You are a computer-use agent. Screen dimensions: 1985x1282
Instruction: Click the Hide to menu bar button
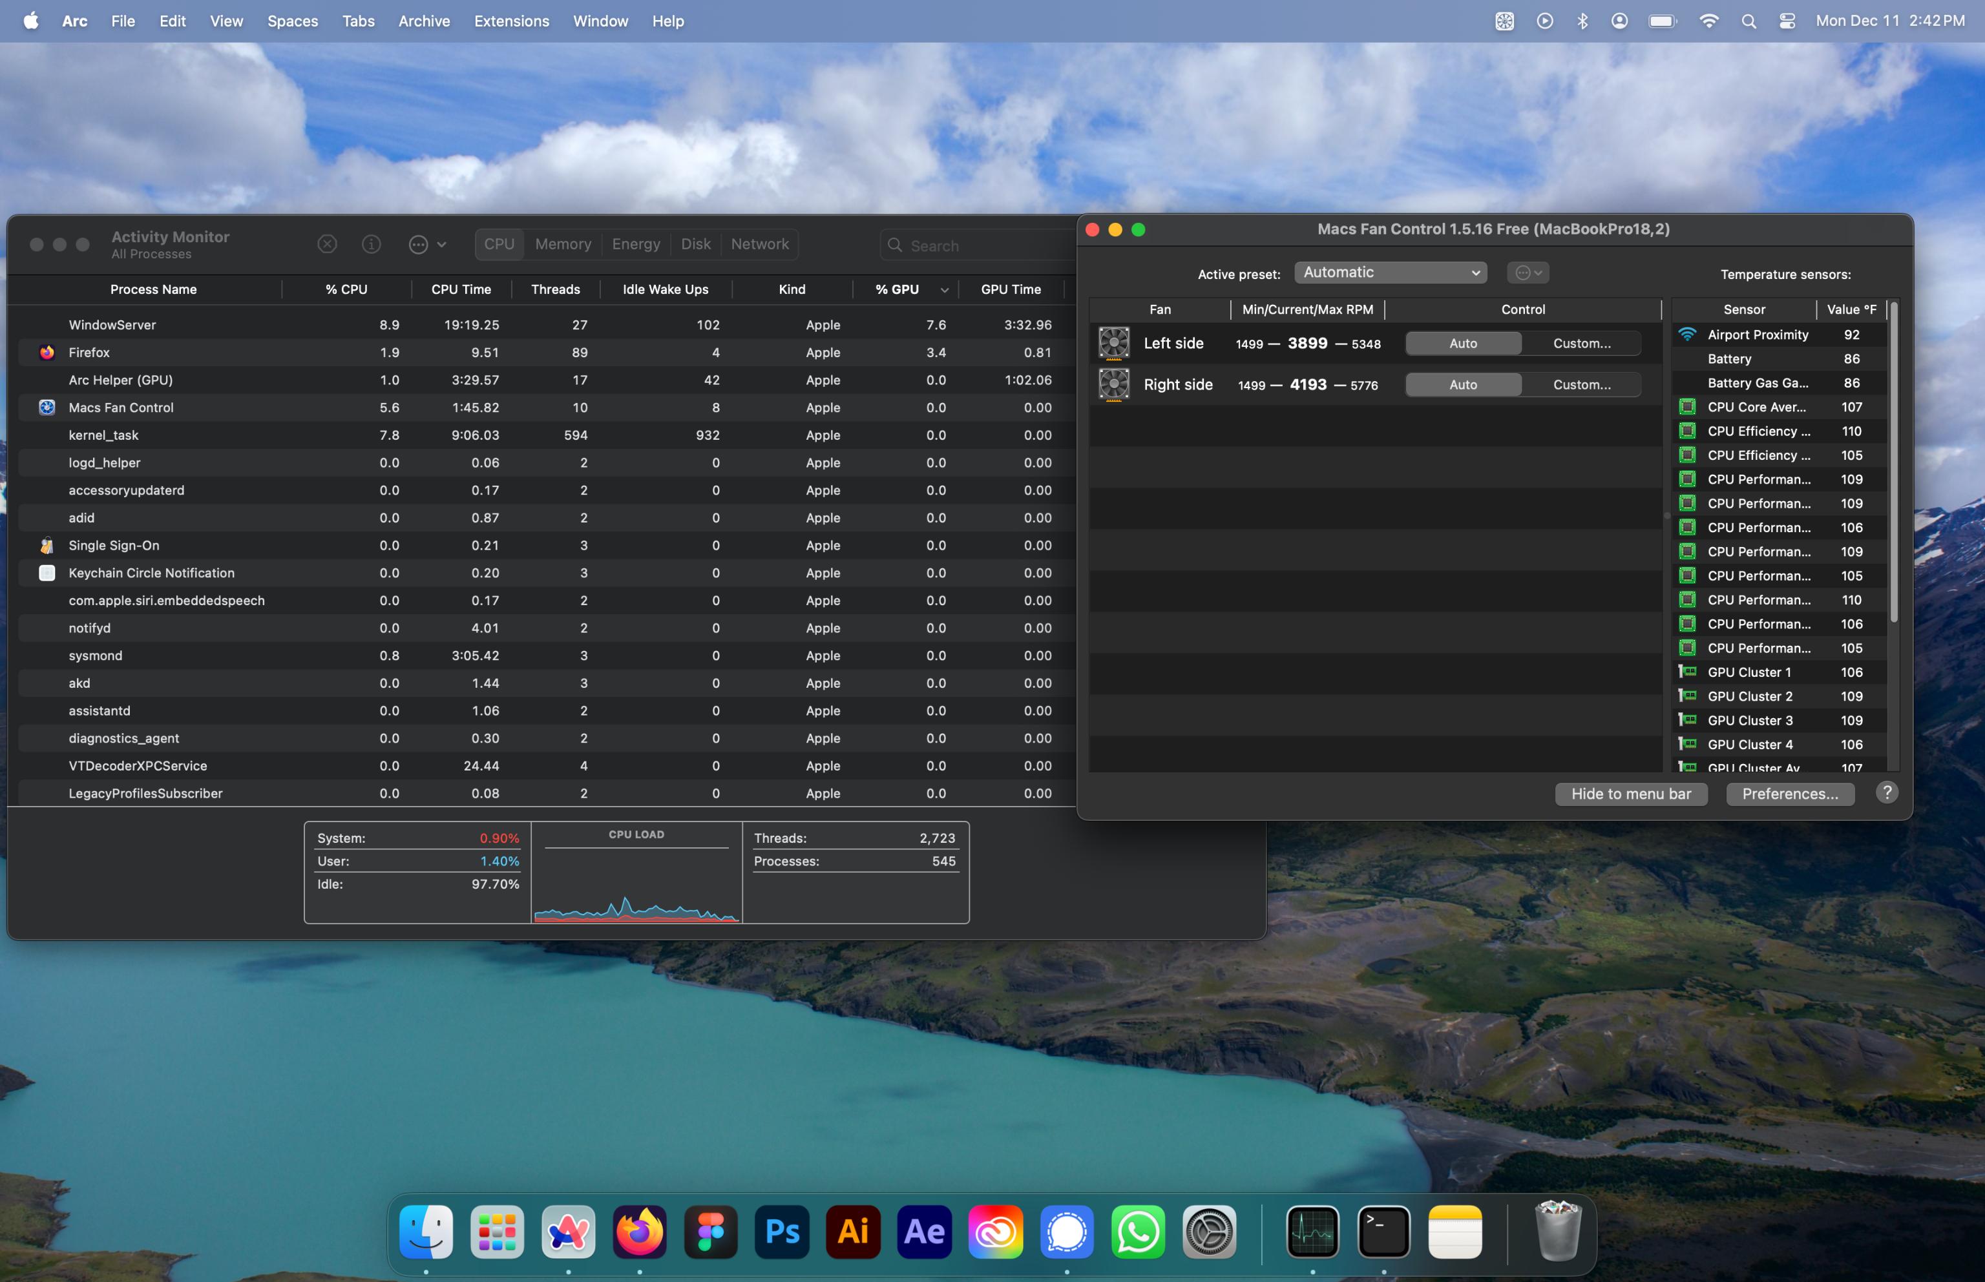pos(1630,793)
